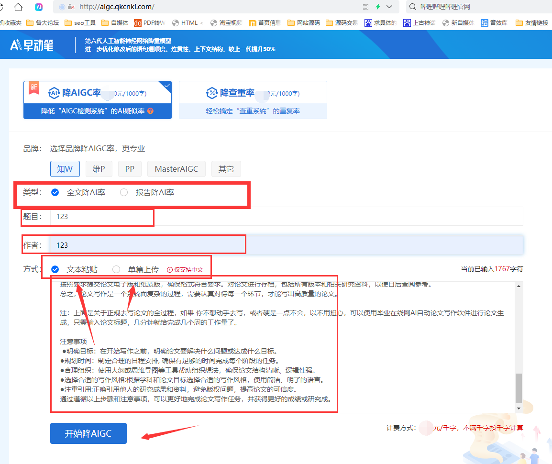Choose the PP brand option

[130, 169]
